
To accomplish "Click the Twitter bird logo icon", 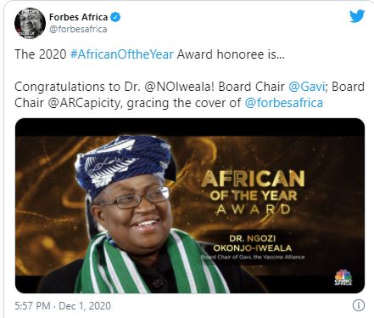I will tap(357, 16).
